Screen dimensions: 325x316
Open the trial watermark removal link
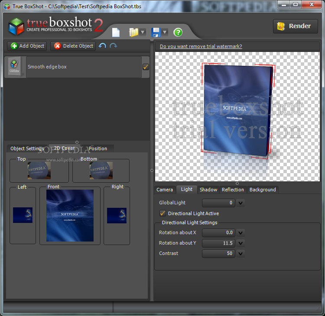pyautogui.click(x=201, y=46)
